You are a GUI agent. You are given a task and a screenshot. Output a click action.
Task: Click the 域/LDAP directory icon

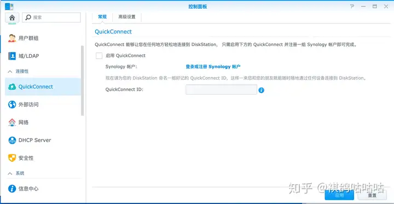pyautogui.click(x=12, y=56)
